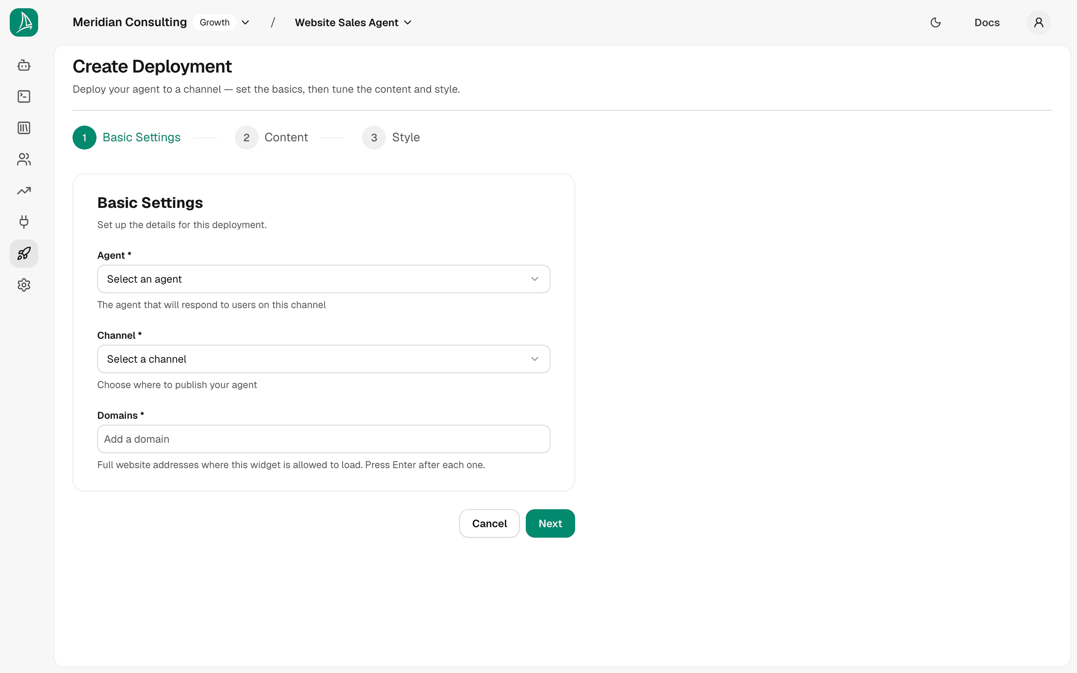This screenshot has height=673, width=1077.
Task: Click the Growth plan badge
Action: coord(215,22)
